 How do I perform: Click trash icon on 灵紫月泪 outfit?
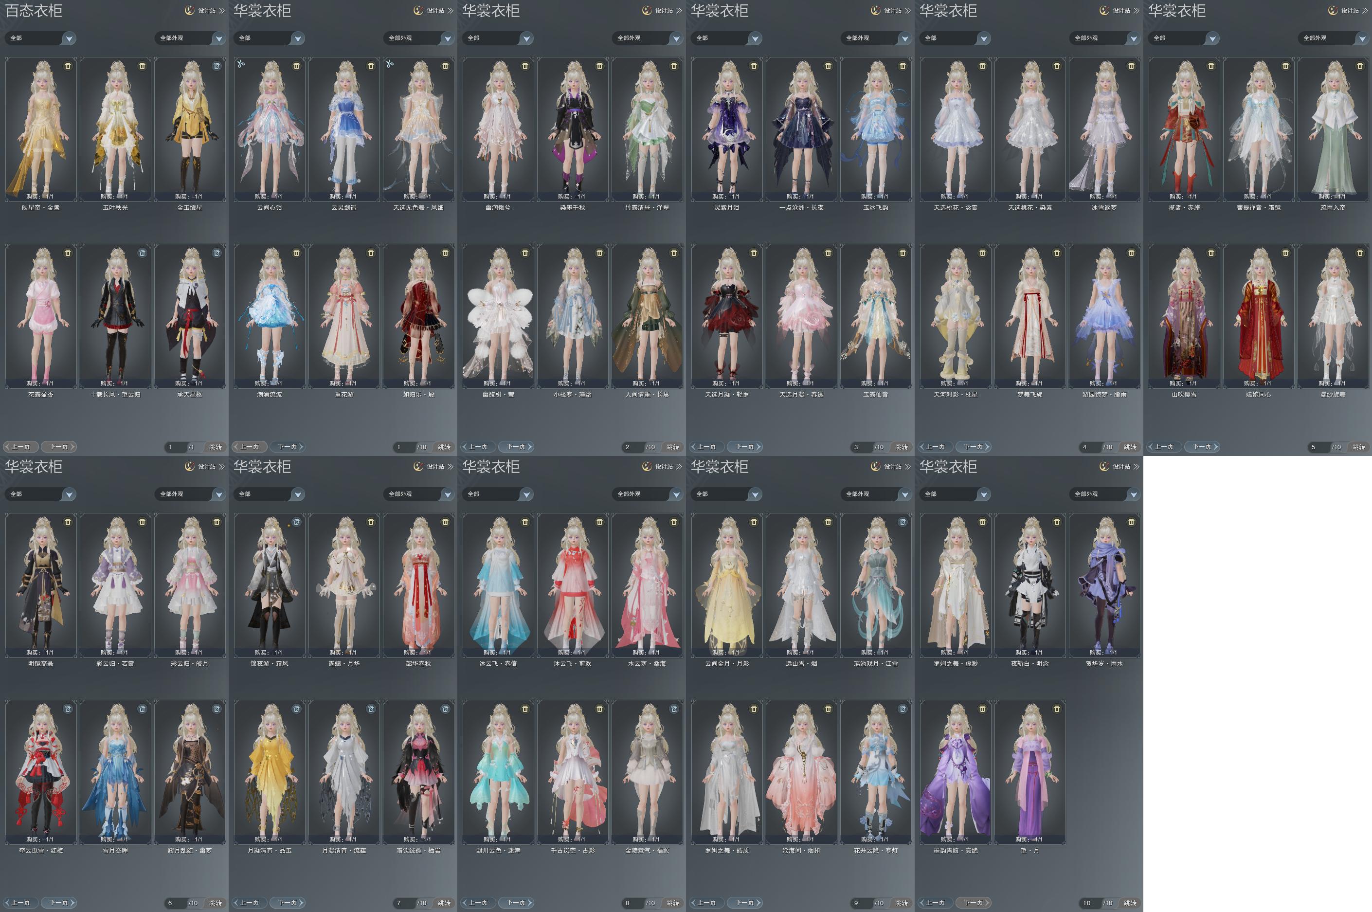click(754, 66)
